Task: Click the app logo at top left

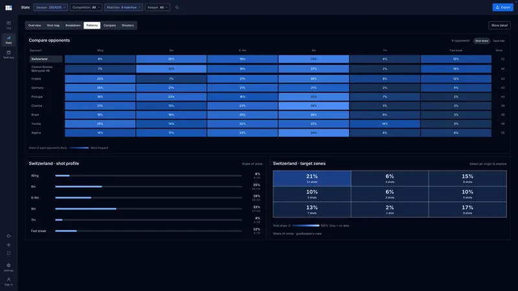Action: (x=8, y=8)
